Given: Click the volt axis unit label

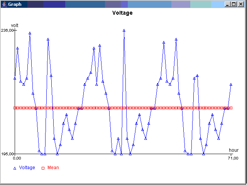Looking at the screenshot, I should pyautogui.click(x=15, y=25).
